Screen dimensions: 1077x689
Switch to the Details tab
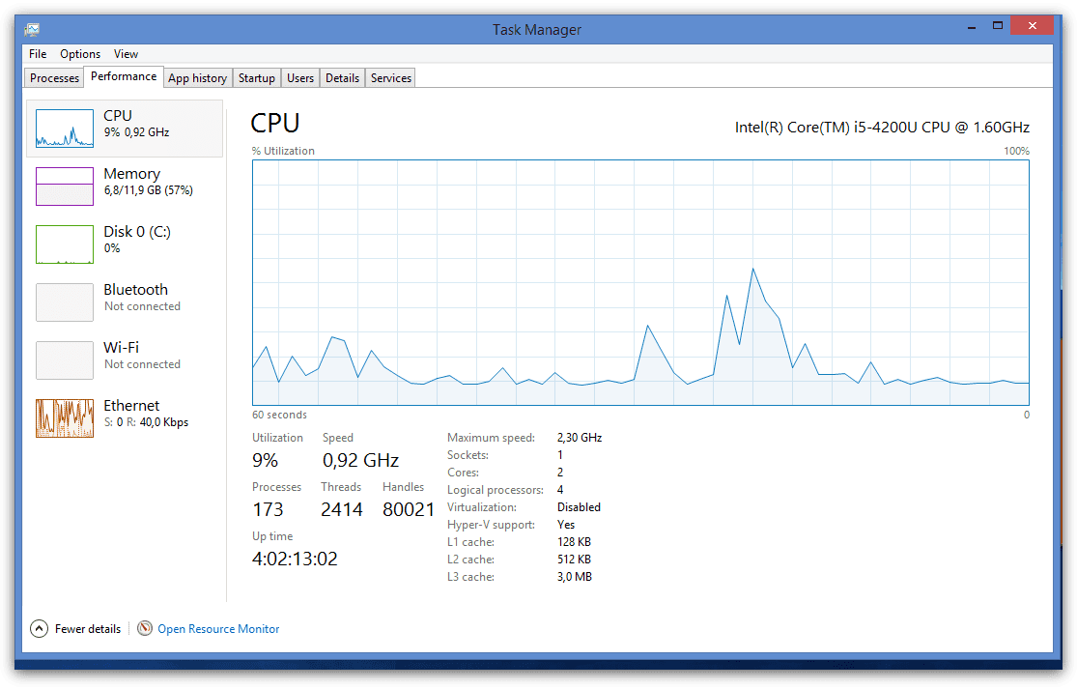click(x=342, y=78)
